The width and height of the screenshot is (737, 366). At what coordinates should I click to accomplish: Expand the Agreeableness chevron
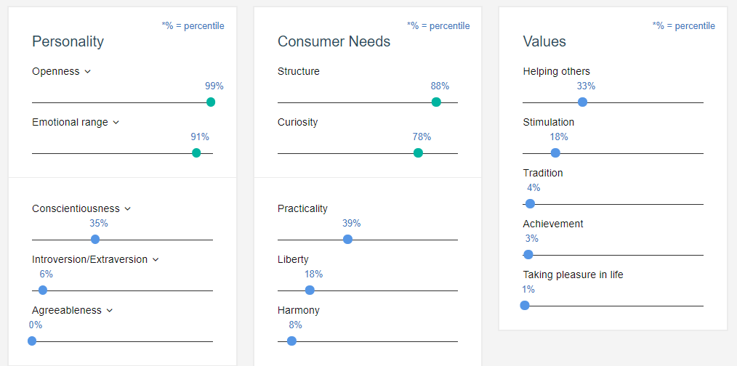coord(110,310)
